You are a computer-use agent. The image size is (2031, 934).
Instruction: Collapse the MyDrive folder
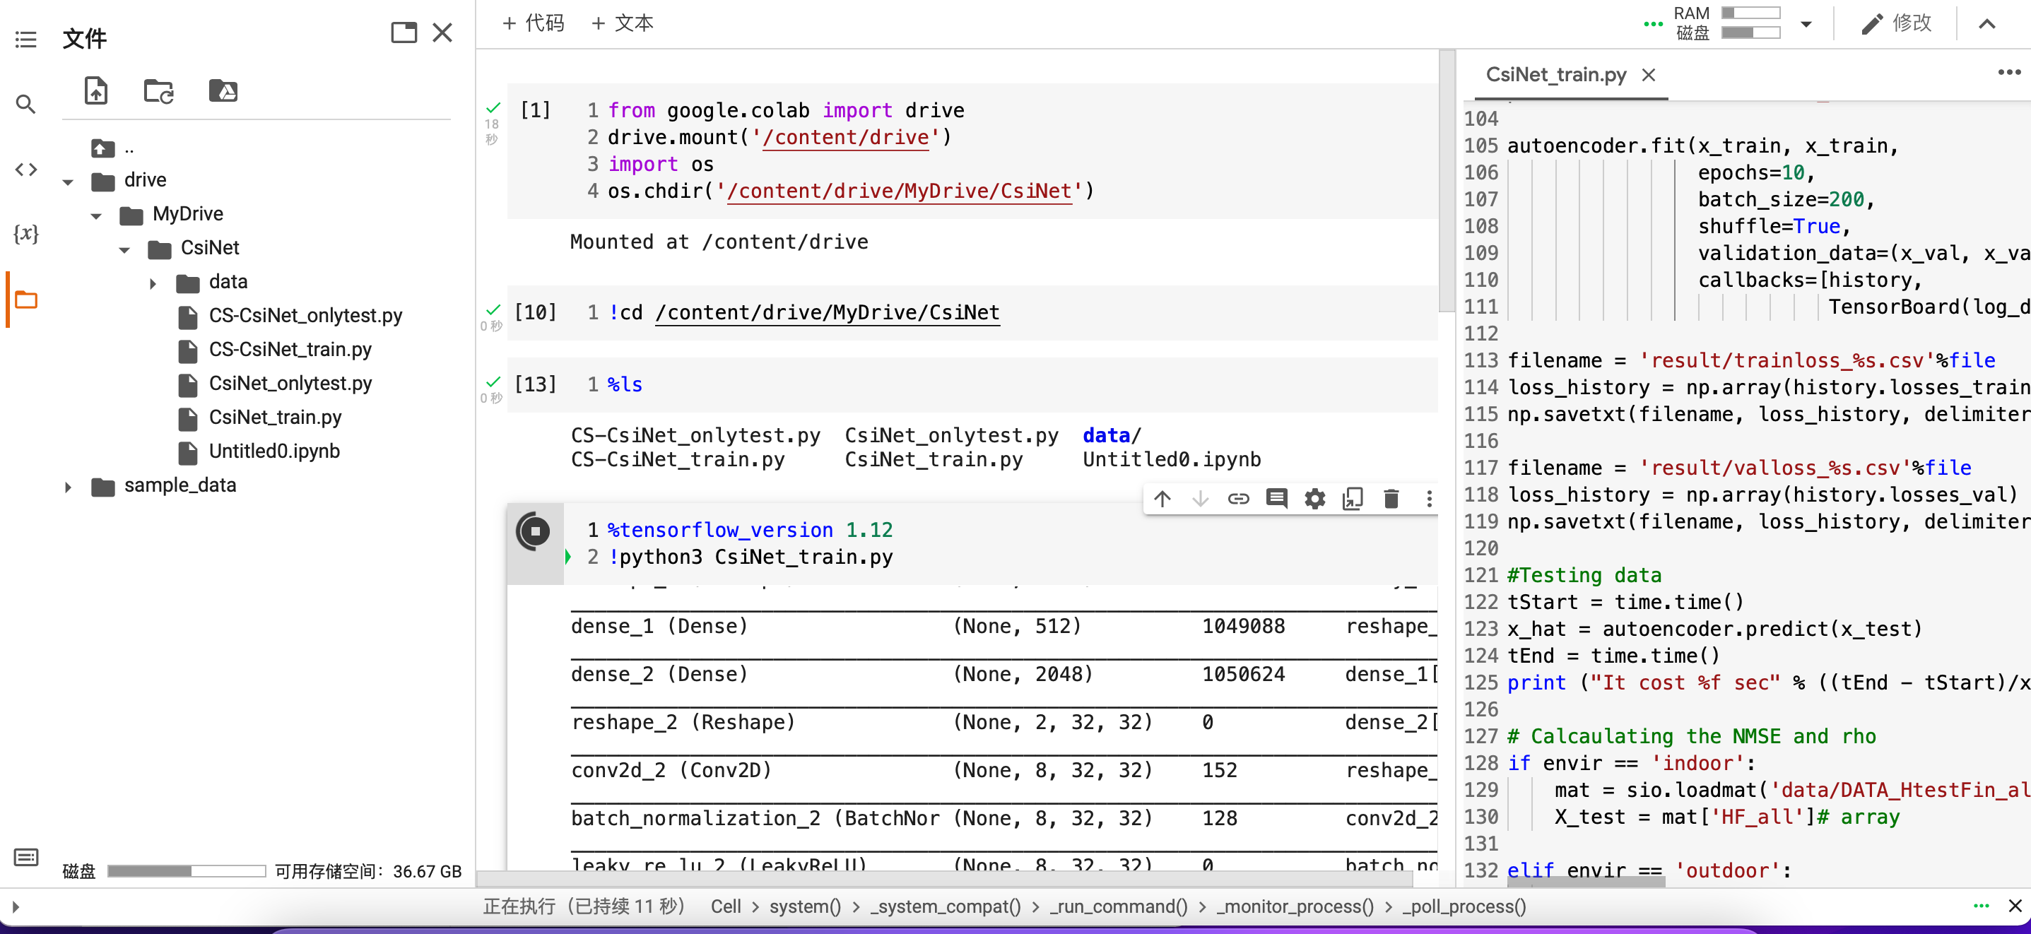click(x=96, y=215)
